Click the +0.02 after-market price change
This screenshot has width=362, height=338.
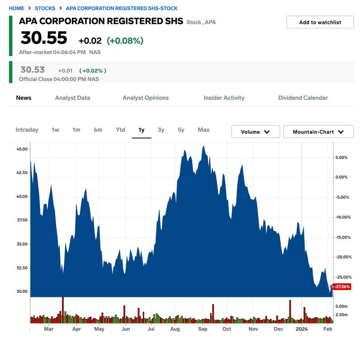coord(90,41)
